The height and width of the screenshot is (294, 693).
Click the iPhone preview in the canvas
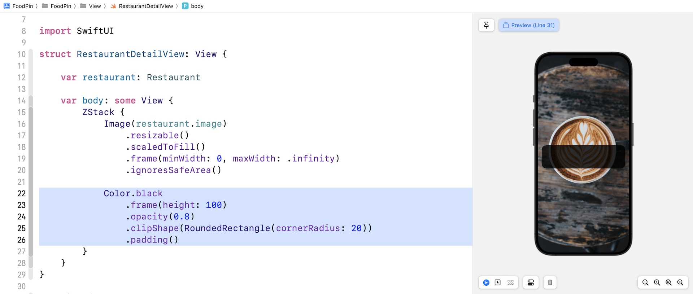click(x=583, y=154)
